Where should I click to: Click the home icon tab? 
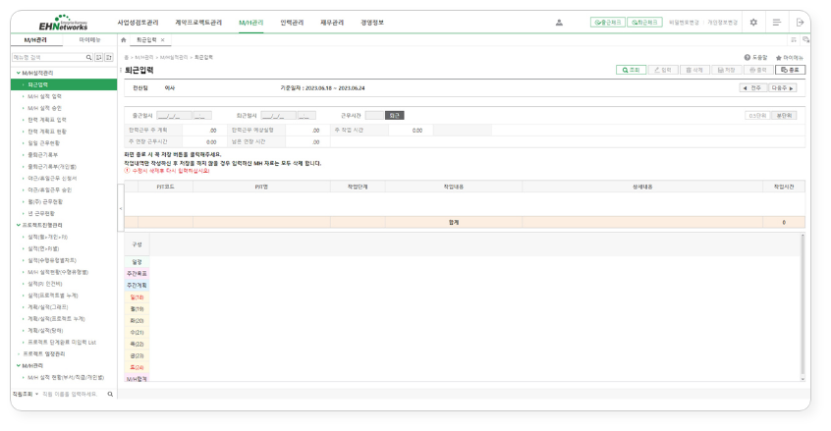[x=123, y=40]
